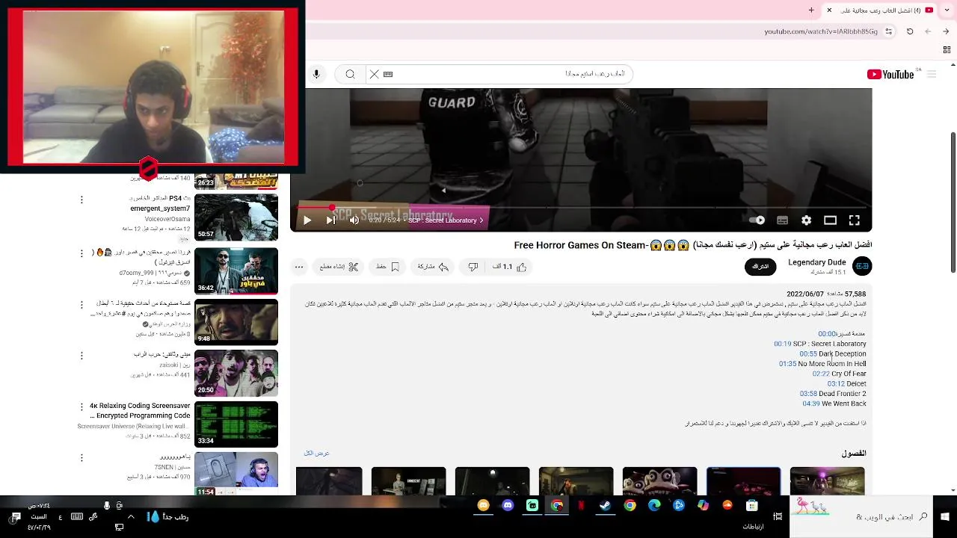The width and height of the screenshot is (957, 538).
Task: Open Discord from the taskbar
Action: coord(508,506)
